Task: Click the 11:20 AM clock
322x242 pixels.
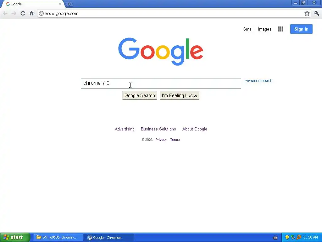Action: click(x=310, y=238)
